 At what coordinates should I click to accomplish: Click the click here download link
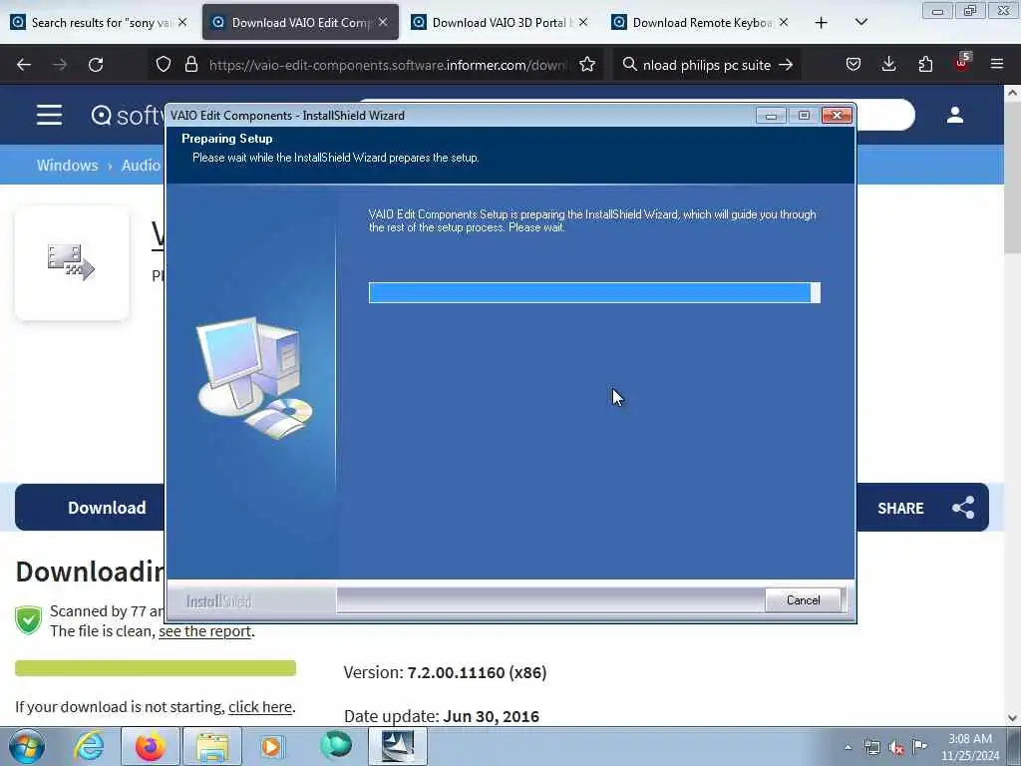coord(260,707)
